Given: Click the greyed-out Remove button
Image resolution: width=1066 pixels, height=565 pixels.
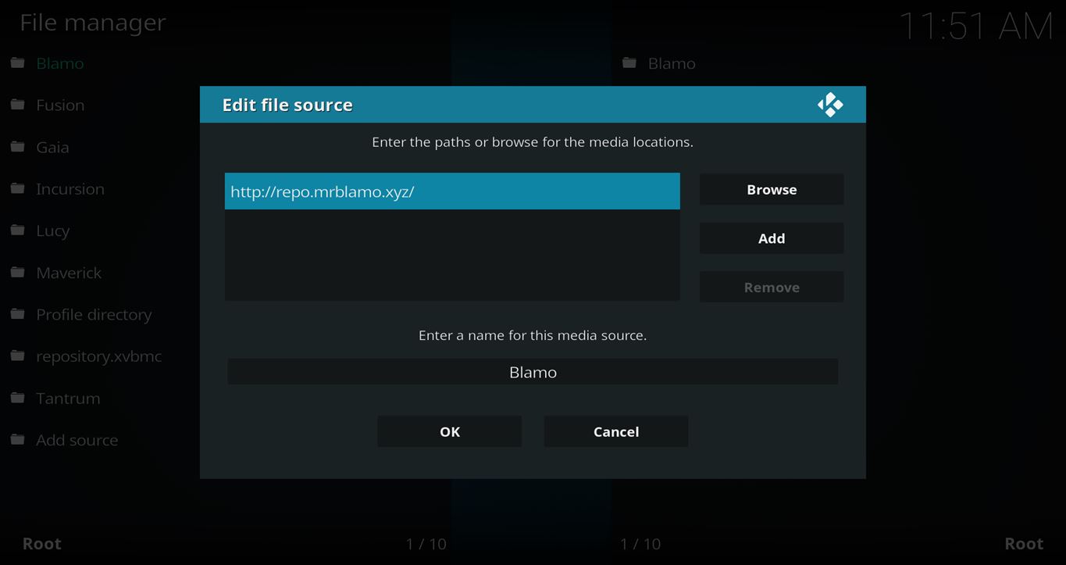Looking at the screenshot, I should [771, 287].
